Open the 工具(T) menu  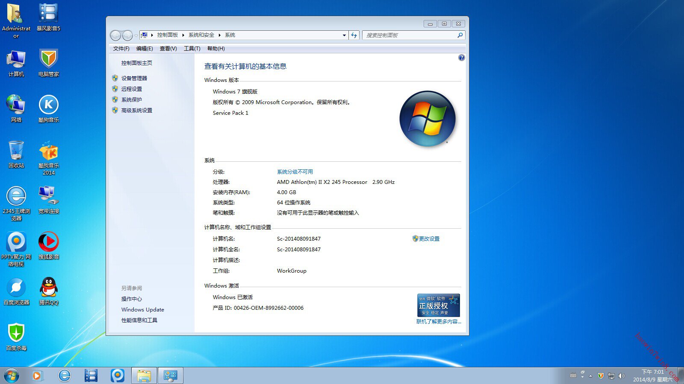pyautogui.click(x=192, y=49)
